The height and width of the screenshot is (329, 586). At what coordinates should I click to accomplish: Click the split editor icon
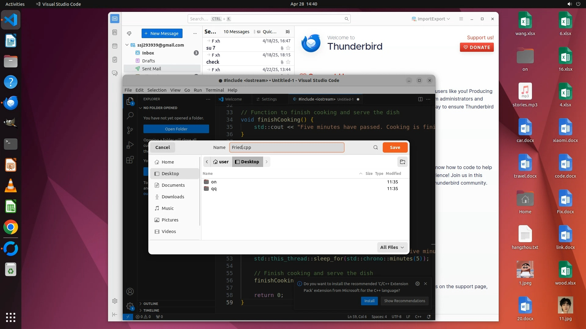point(420,99)
